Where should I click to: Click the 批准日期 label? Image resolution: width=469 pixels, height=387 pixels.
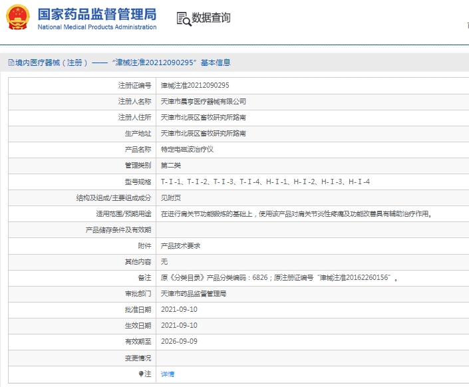point(138,310)
